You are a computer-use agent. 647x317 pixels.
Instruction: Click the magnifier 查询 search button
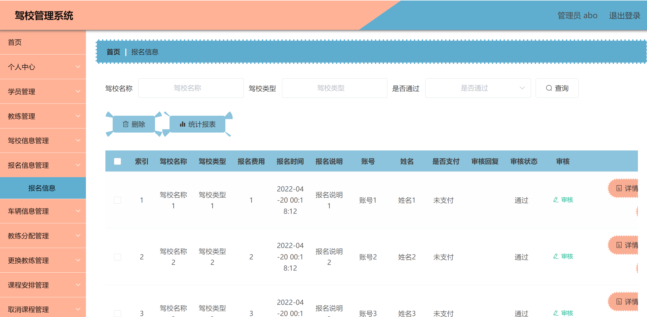click(x=557, y=88)
